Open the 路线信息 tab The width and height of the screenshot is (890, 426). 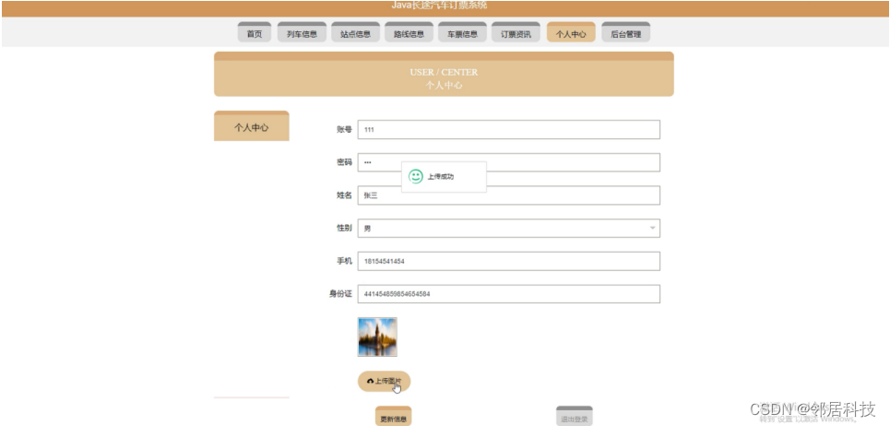(x=409, y=32)
